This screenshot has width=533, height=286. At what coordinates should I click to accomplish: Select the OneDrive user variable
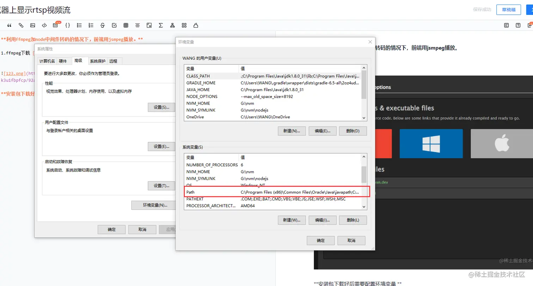coord(273,117)
